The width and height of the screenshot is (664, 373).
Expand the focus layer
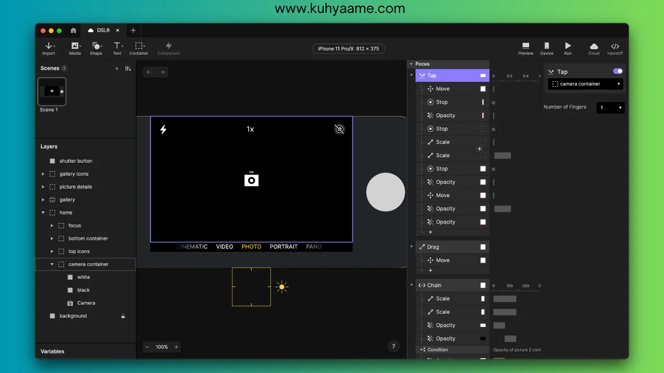[52, 226]
